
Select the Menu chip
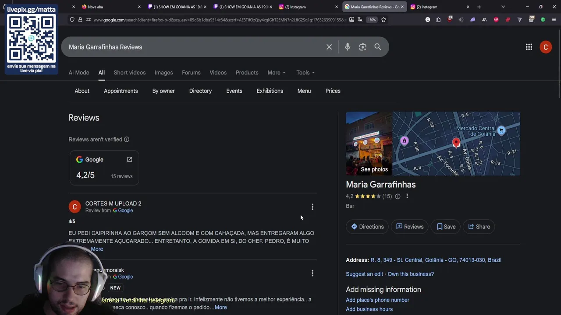(304, 91)
